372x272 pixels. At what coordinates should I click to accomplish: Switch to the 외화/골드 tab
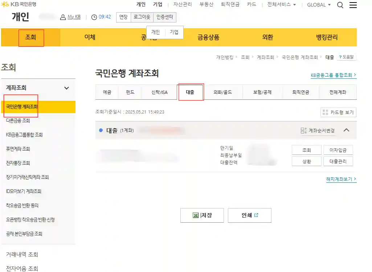(223, 92)
